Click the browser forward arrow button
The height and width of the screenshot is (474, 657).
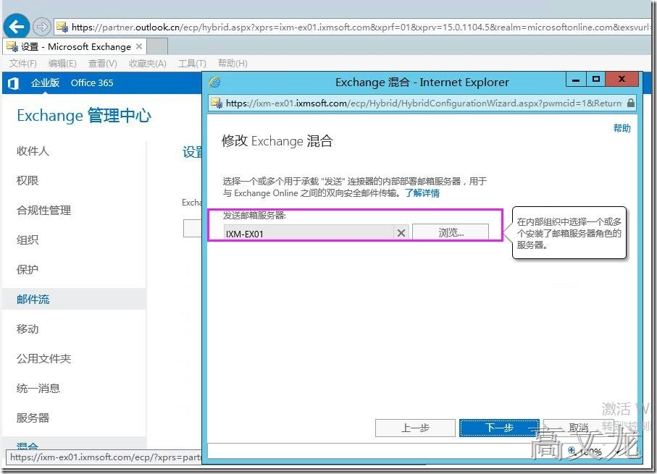coord(41,27)
